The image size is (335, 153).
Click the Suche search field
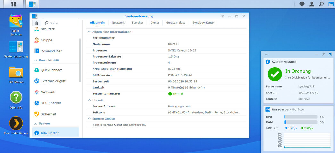61,23
